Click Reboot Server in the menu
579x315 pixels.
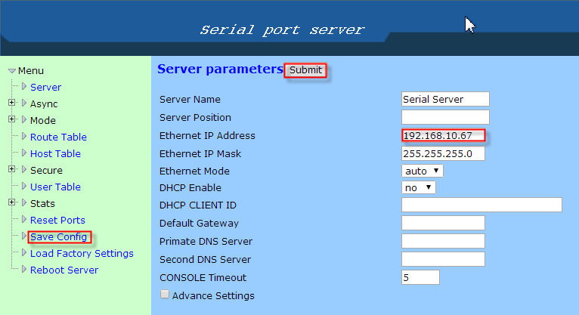click(x=64, y=270)
